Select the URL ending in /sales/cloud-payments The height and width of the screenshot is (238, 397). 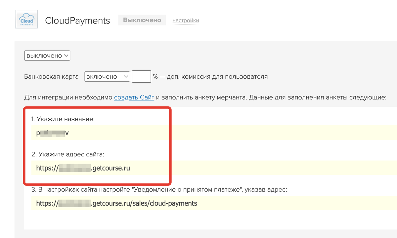[x=116, y=203]
